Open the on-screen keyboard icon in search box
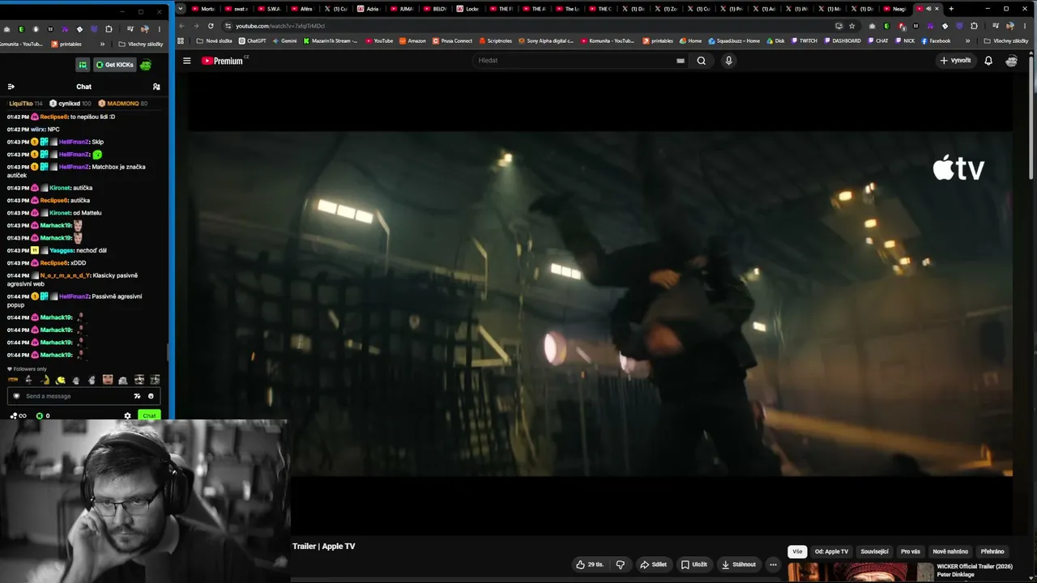The width and height of the screenshot is (1037, 583). (681, 61)
